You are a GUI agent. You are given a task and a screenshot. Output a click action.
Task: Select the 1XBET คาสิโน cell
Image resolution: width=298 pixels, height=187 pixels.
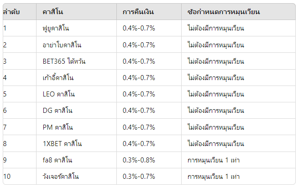(x=76, y=143)
